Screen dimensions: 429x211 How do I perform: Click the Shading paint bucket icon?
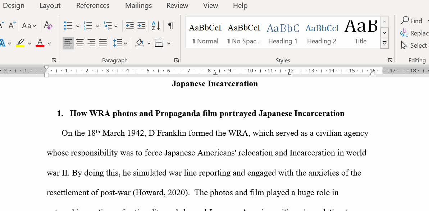point(140,43)
